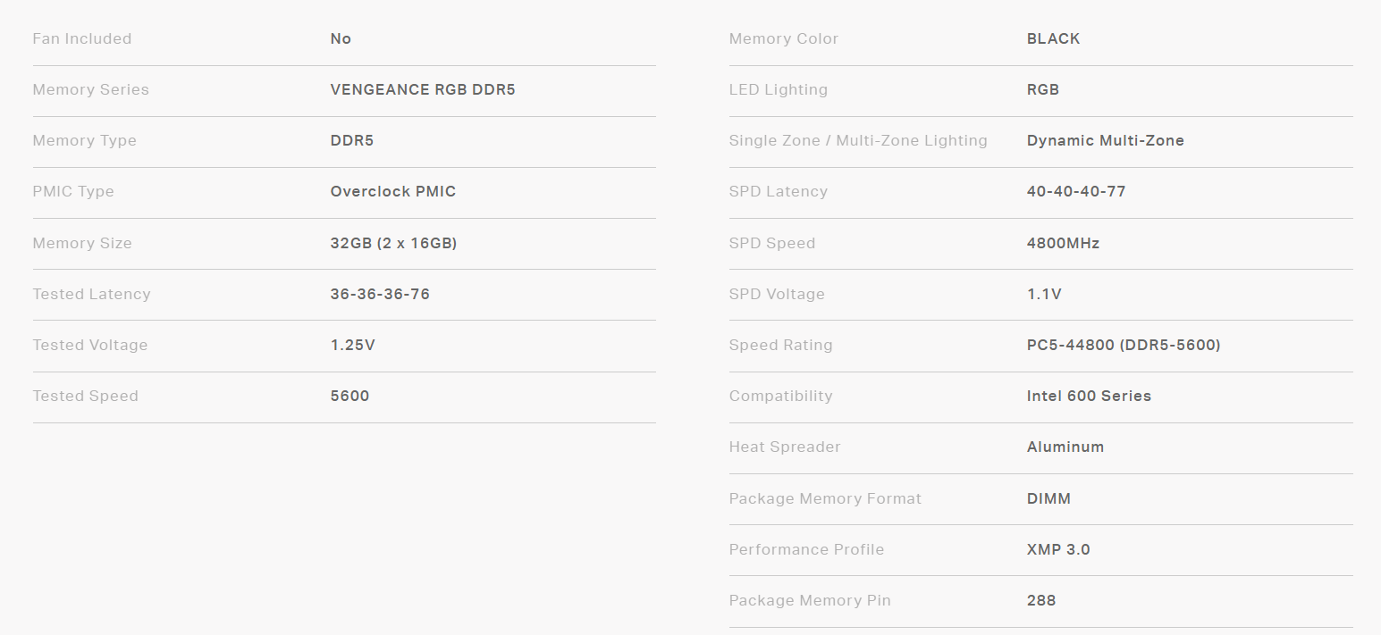Select the 'Memory Color' label
The height and width of the screenshot is (635, 1381).
(784, 38)
